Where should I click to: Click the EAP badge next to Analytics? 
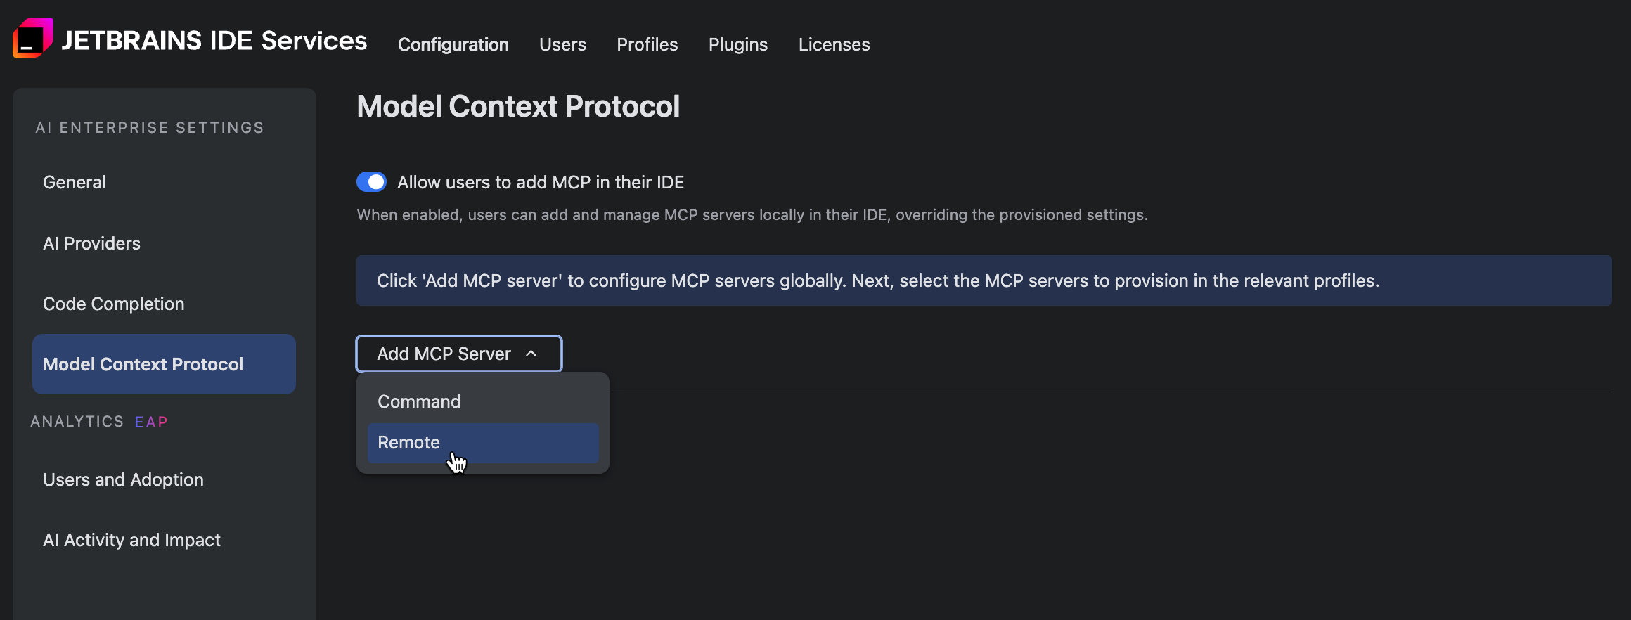point(151,422)
